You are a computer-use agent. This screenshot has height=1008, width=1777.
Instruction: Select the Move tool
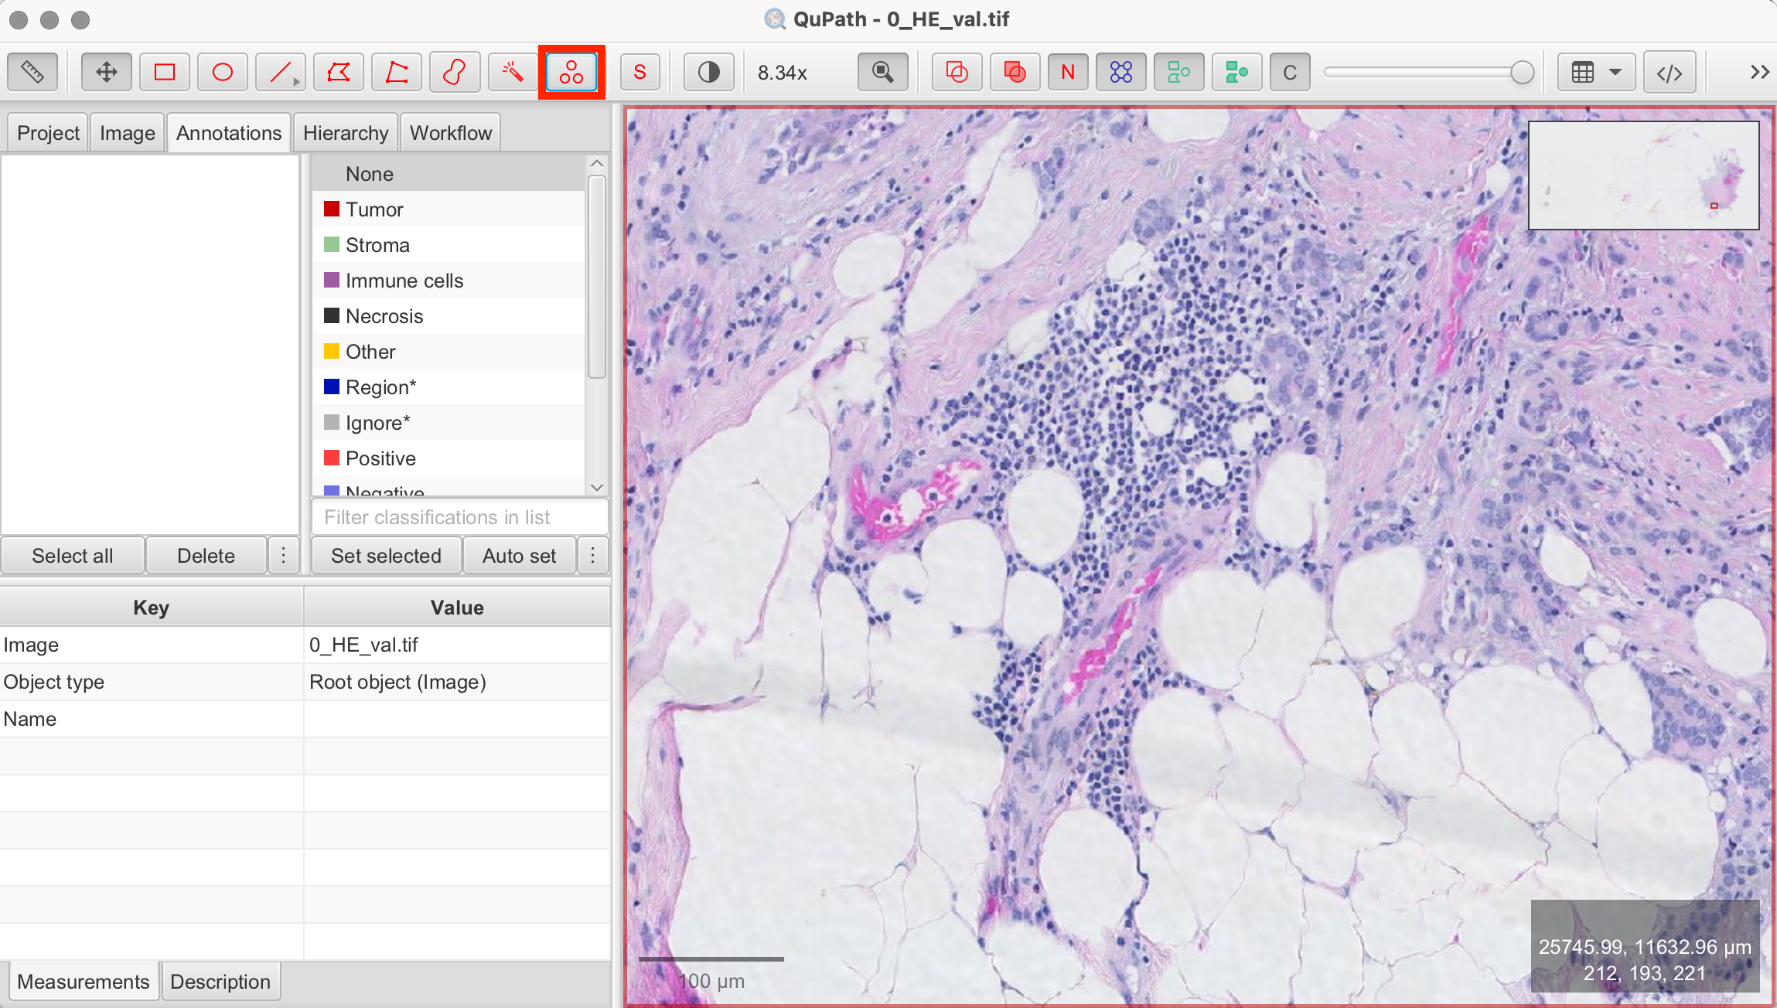[x=106, y=73]
